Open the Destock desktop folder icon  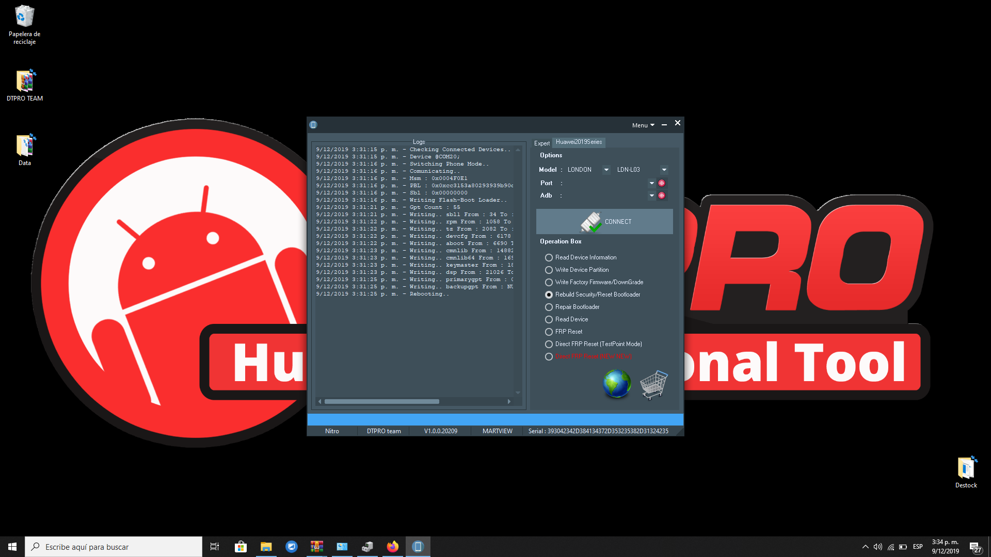click(x=966, y=472)
